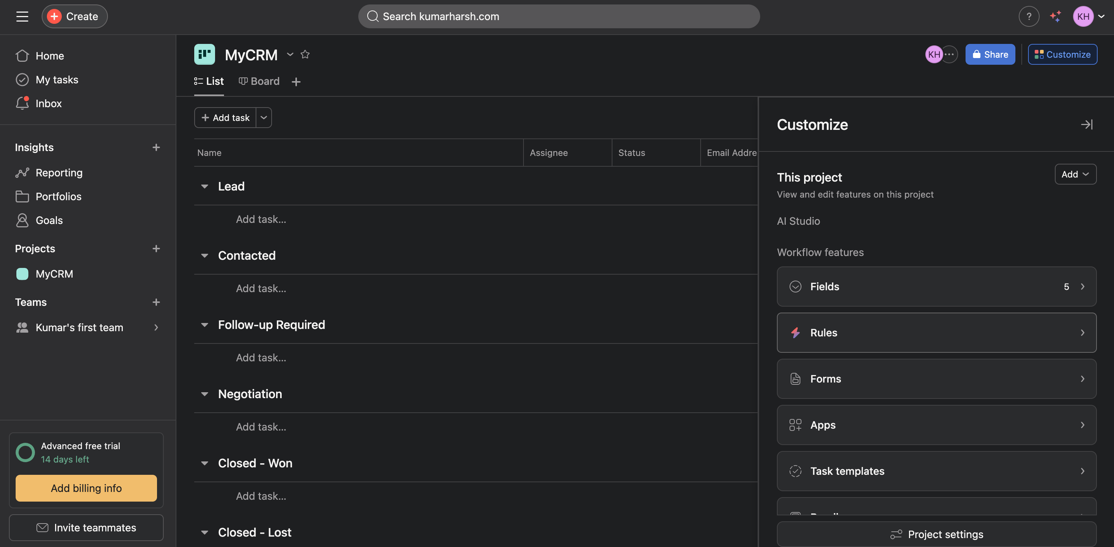Image resolution: width=1114 pixels, height=547 pixels.
Task: Open the Add dropdown in the Customize panel
Action: [x=1076, y=174]
